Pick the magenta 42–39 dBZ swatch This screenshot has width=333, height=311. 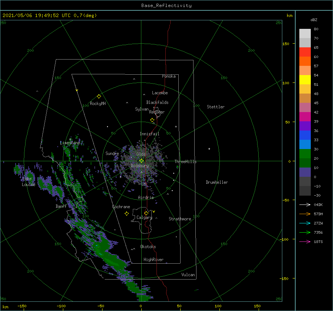pos(305,117)
